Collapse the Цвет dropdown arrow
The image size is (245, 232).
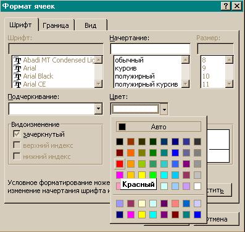tap(164, 109)
